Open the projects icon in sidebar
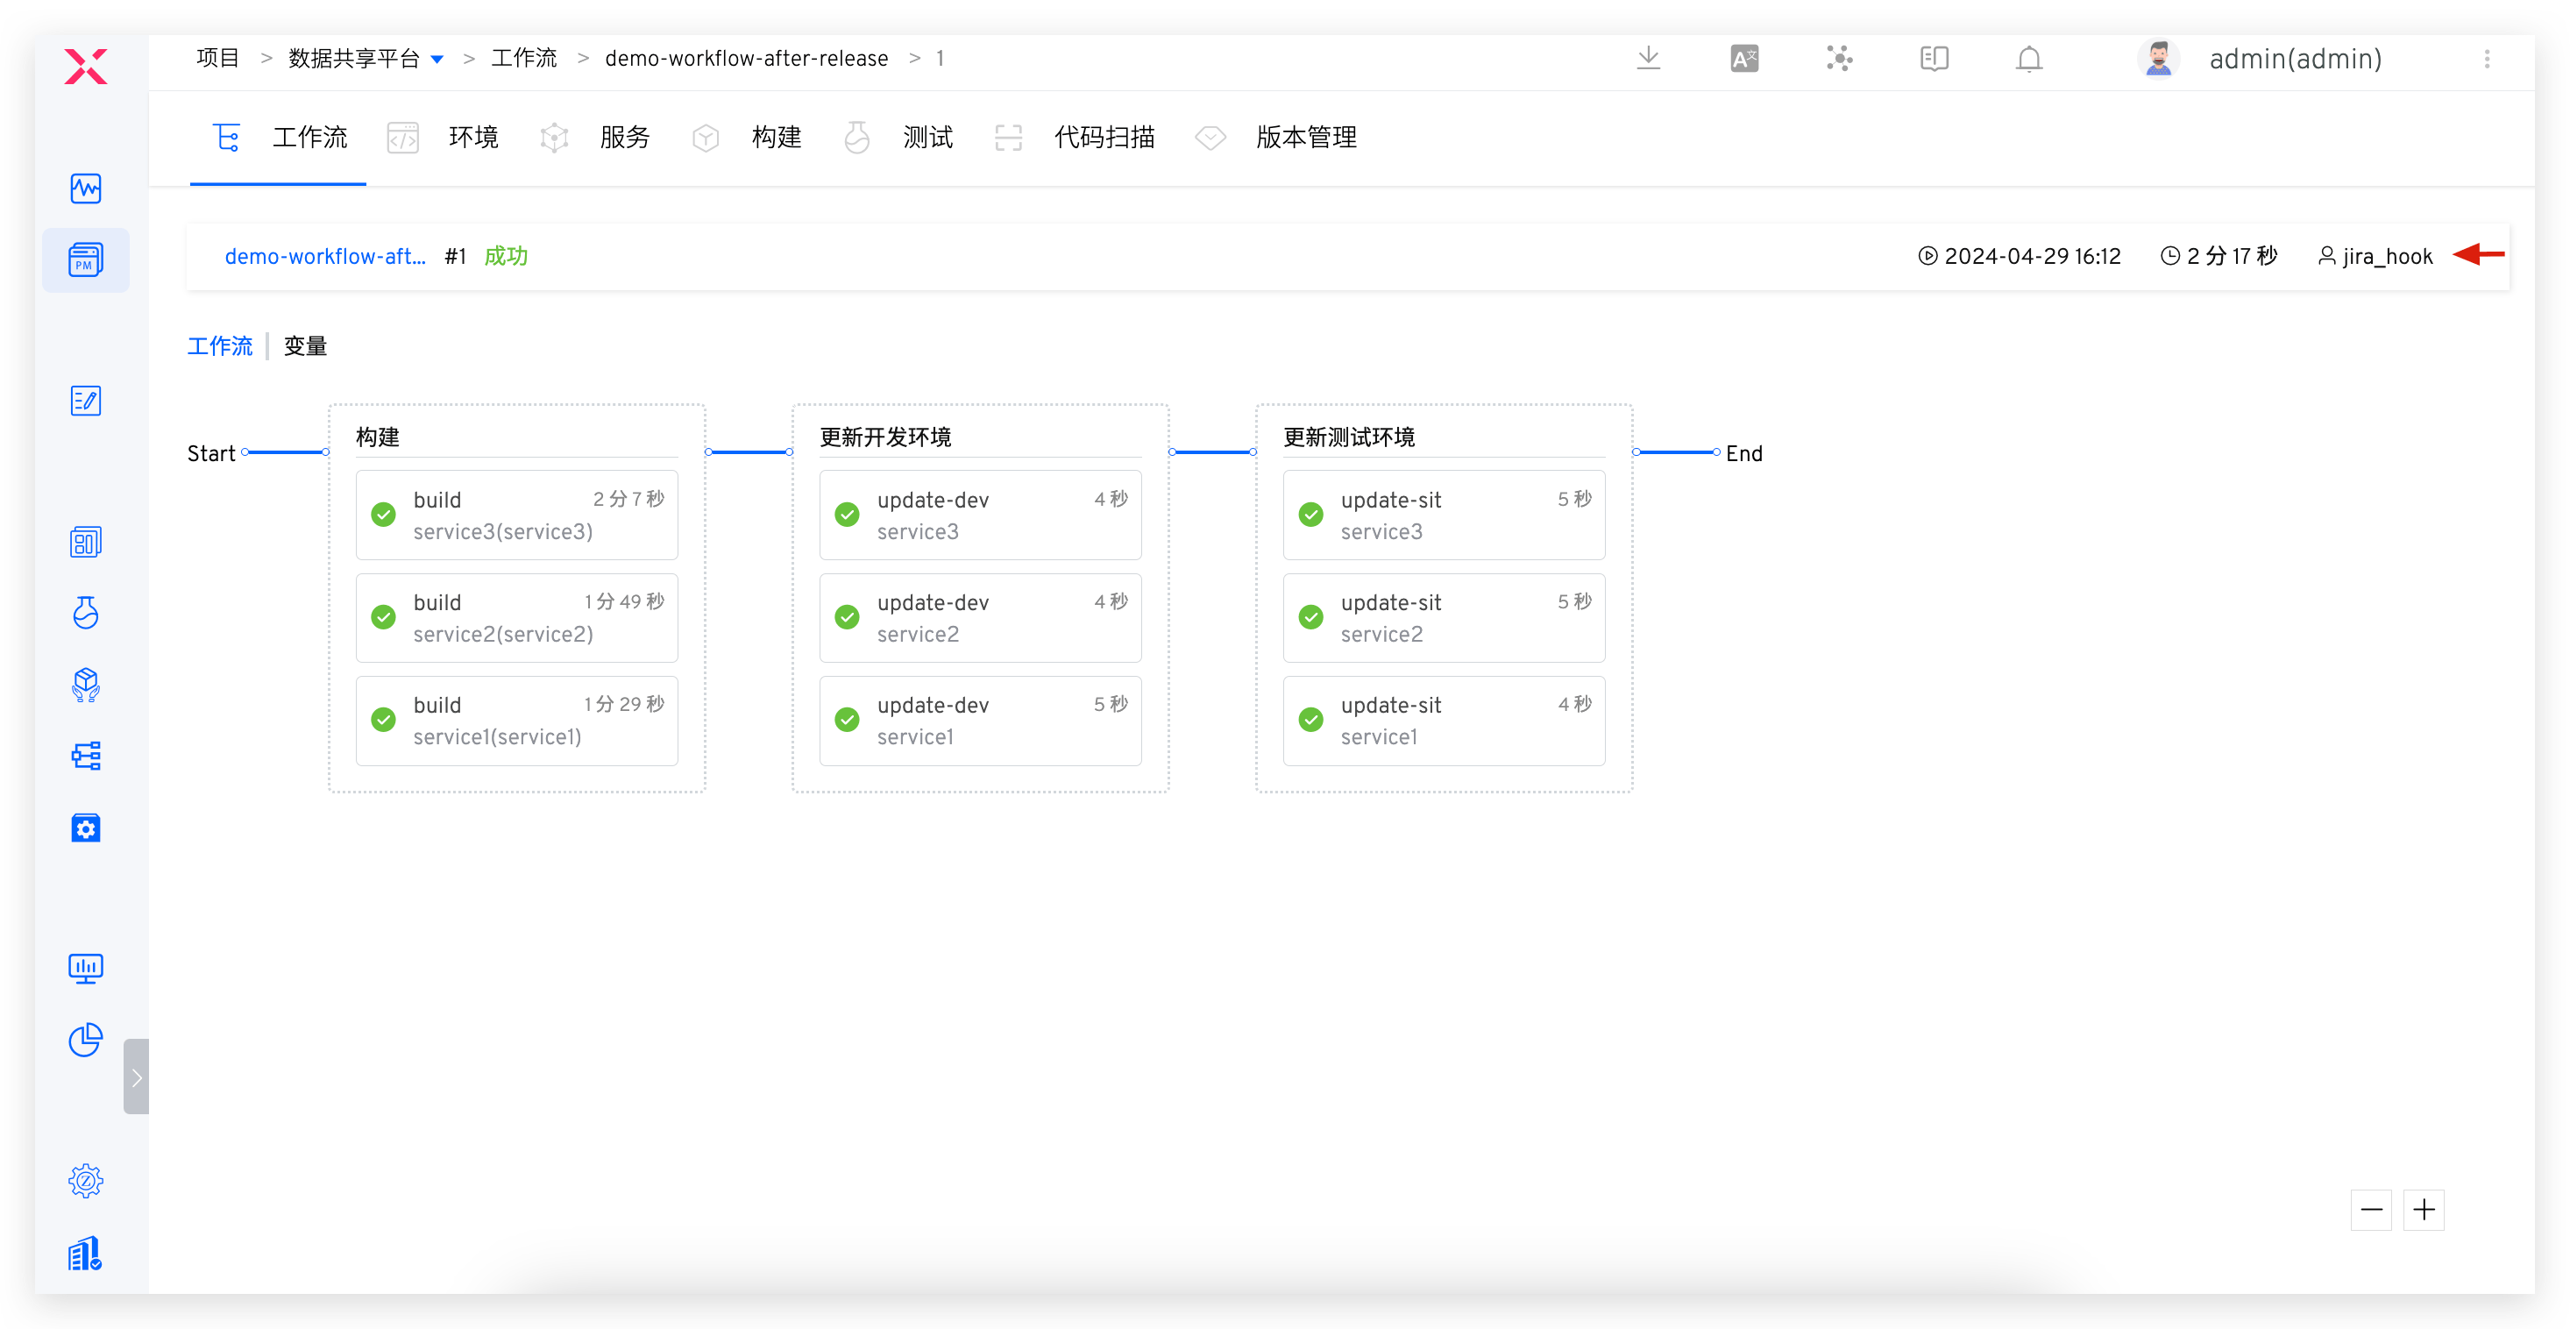Image resolution: width=2570 pixels, height=1329 pixels. tap(86, 260)
